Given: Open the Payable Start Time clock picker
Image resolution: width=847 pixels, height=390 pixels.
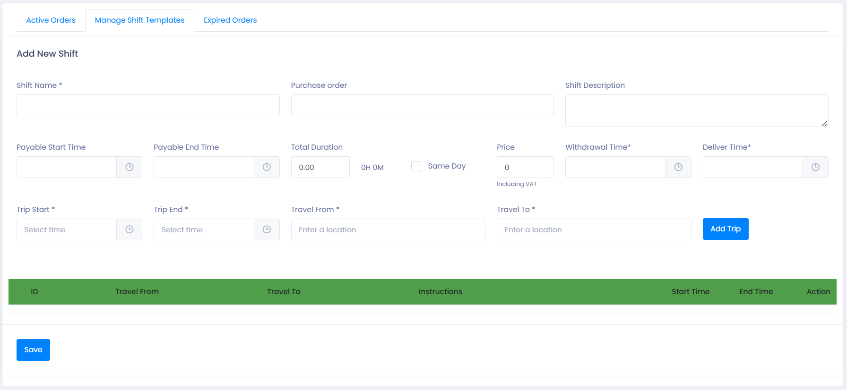Looking at the screenshot, I should (130, 167).
